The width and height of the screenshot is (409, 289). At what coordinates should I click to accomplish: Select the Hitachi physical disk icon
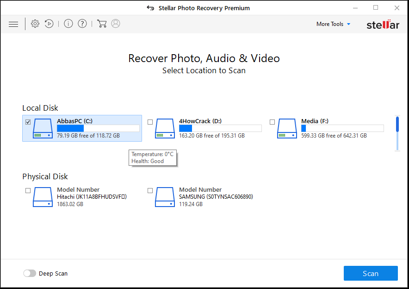tap(43, 197)
